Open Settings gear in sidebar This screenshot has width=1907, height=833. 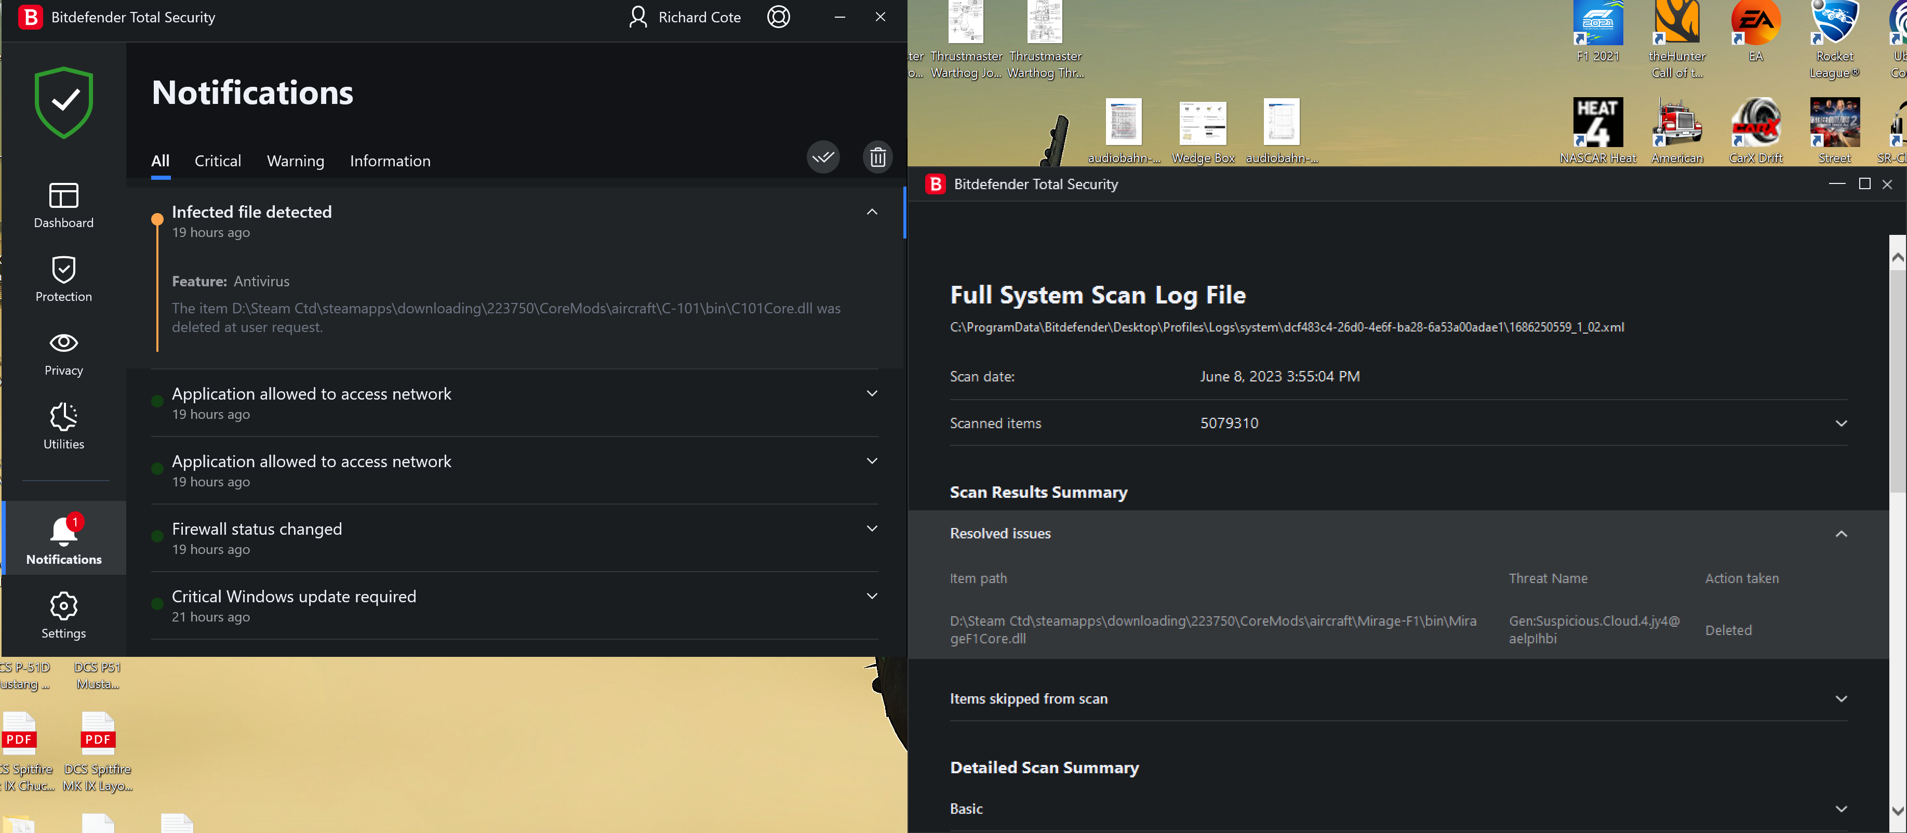(64, 606)
